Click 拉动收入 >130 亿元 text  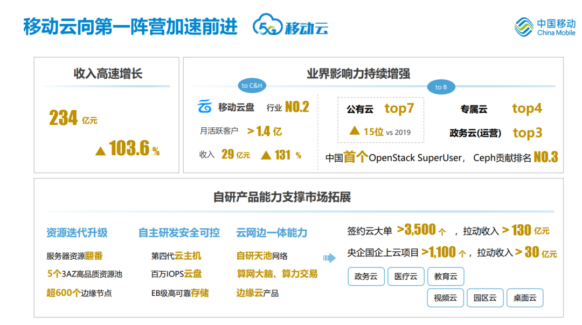(506, 231)
